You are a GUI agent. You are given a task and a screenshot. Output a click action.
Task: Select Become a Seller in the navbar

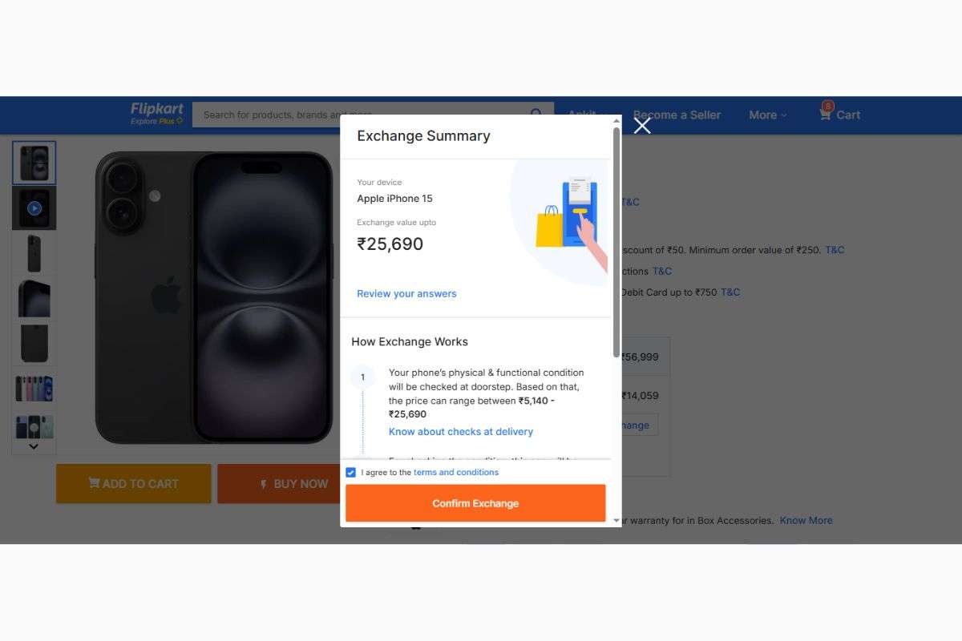(677, 115)
